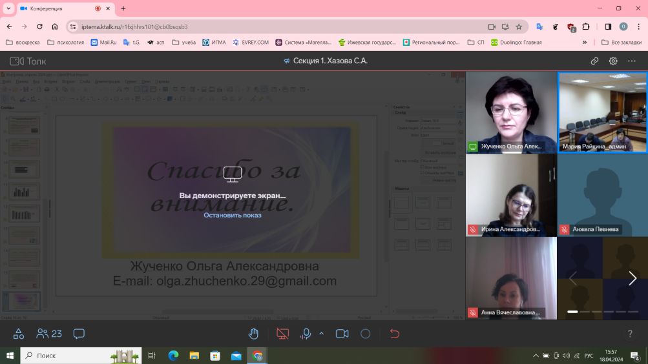Open the tab search dropdown arrow
This screenshot has height=364, width=648.
pyautogui.click(x=8, y=8)
